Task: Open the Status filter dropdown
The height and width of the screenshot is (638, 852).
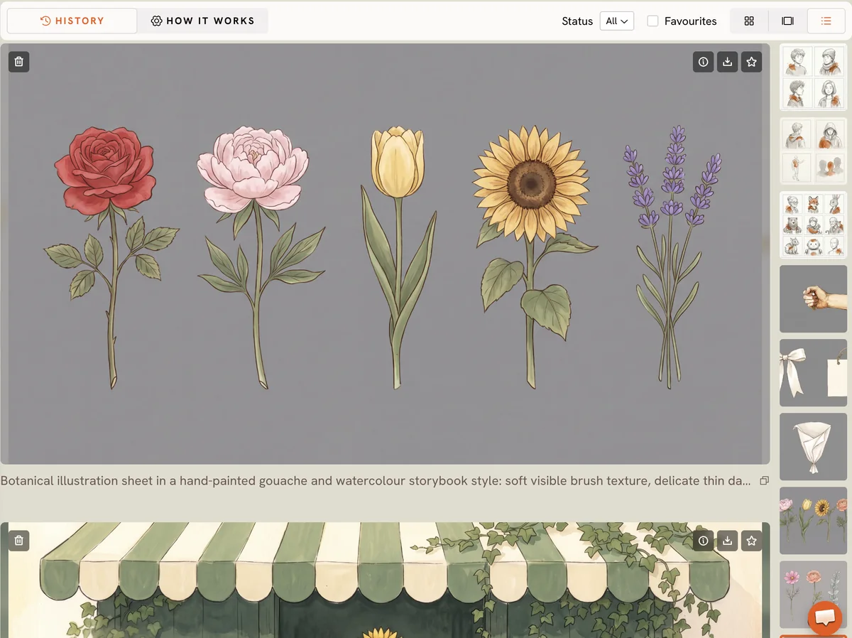Action: coord(616,21)
